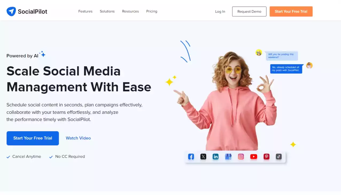Select the X (Twitter) icon
The width and height of the screenshot is (341, 195).
point(203,157)
